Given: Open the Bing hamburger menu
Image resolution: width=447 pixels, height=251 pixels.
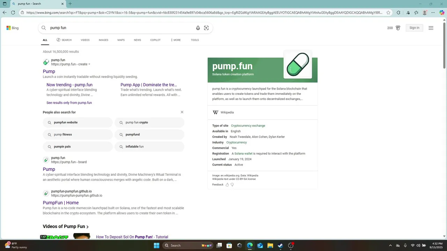Looking at the screenshot, I should click(x=431, y=28).
